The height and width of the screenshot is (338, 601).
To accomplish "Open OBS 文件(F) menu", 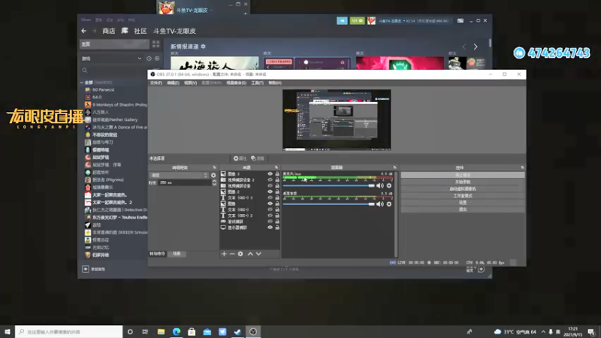I will pos(156,83).
